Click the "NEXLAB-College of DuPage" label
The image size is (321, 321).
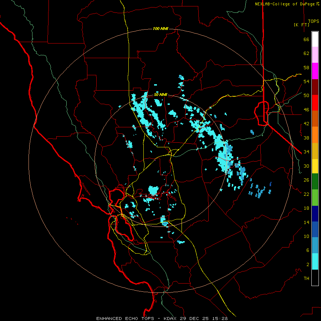[x=285, y=4]
